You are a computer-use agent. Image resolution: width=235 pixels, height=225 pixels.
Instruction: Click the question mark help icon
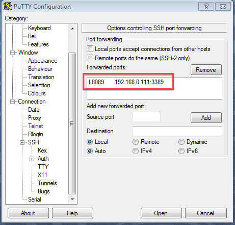[x=206, y=7]
